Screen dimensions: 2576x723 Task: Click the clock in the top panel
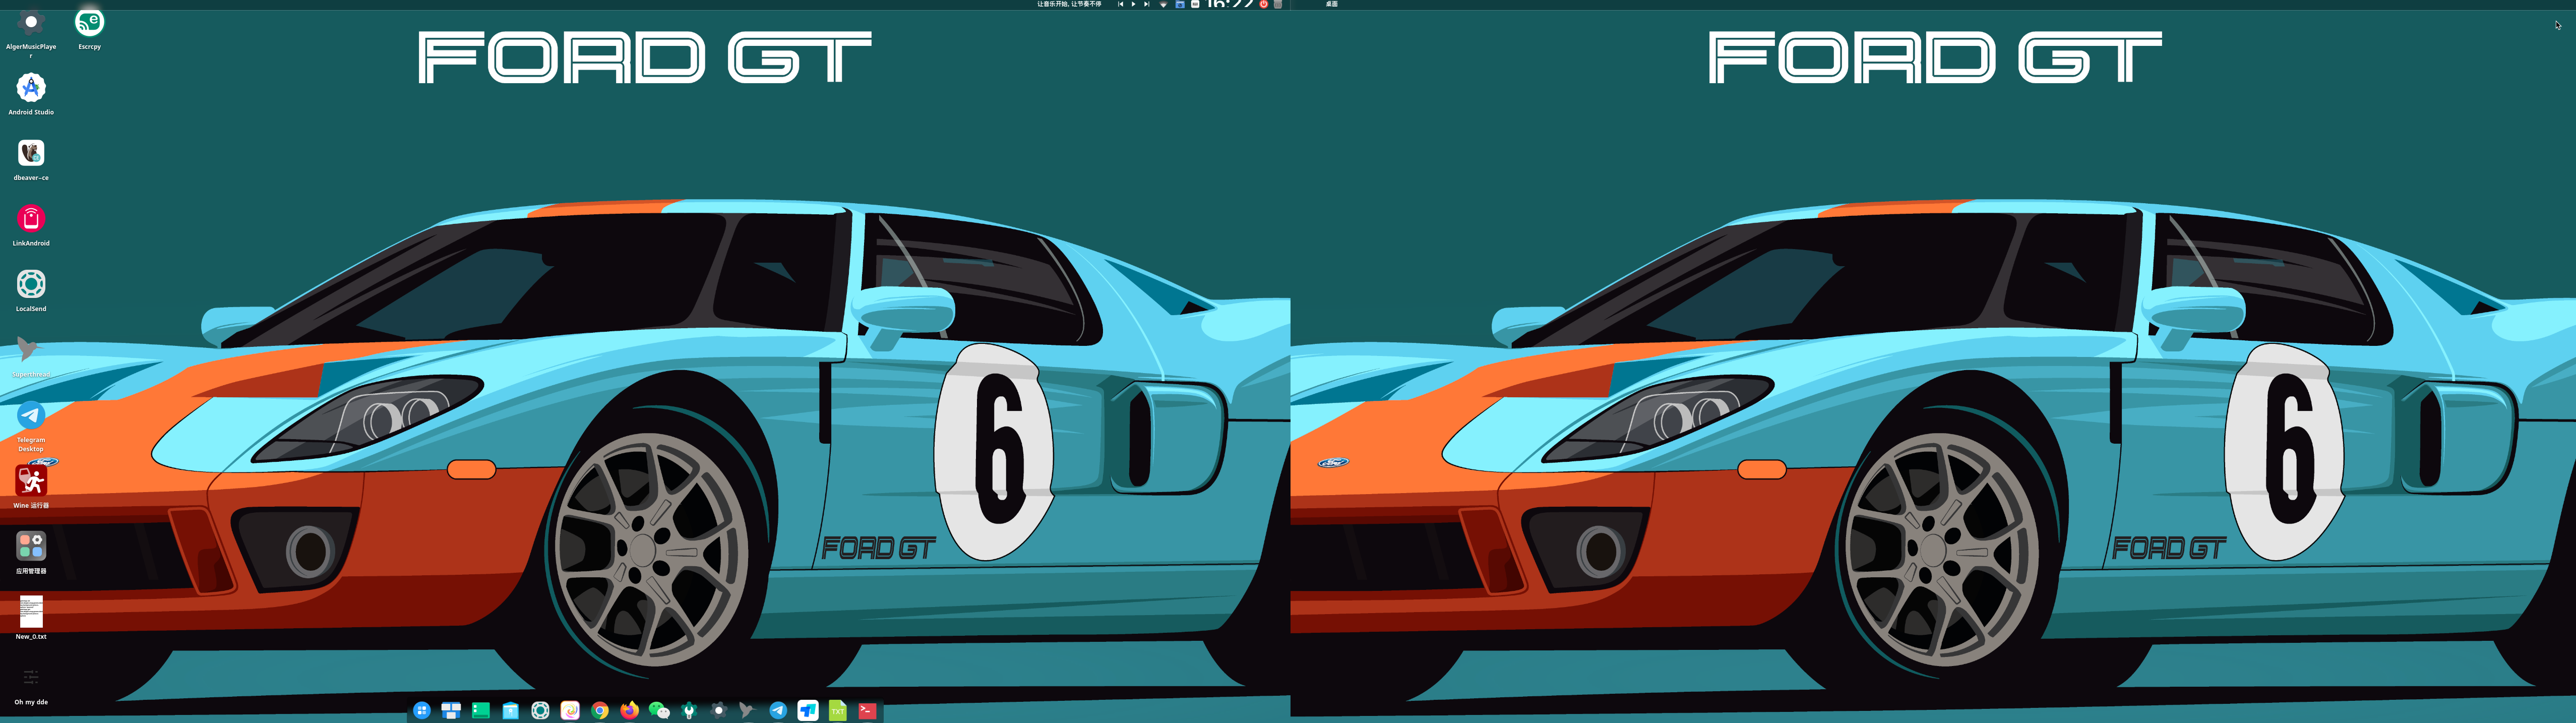coord(1230,4)
